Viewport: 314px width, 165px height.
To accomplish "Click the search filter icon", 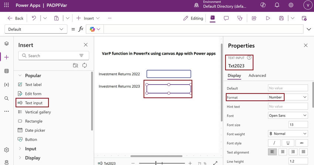I will tap(81, 56).
